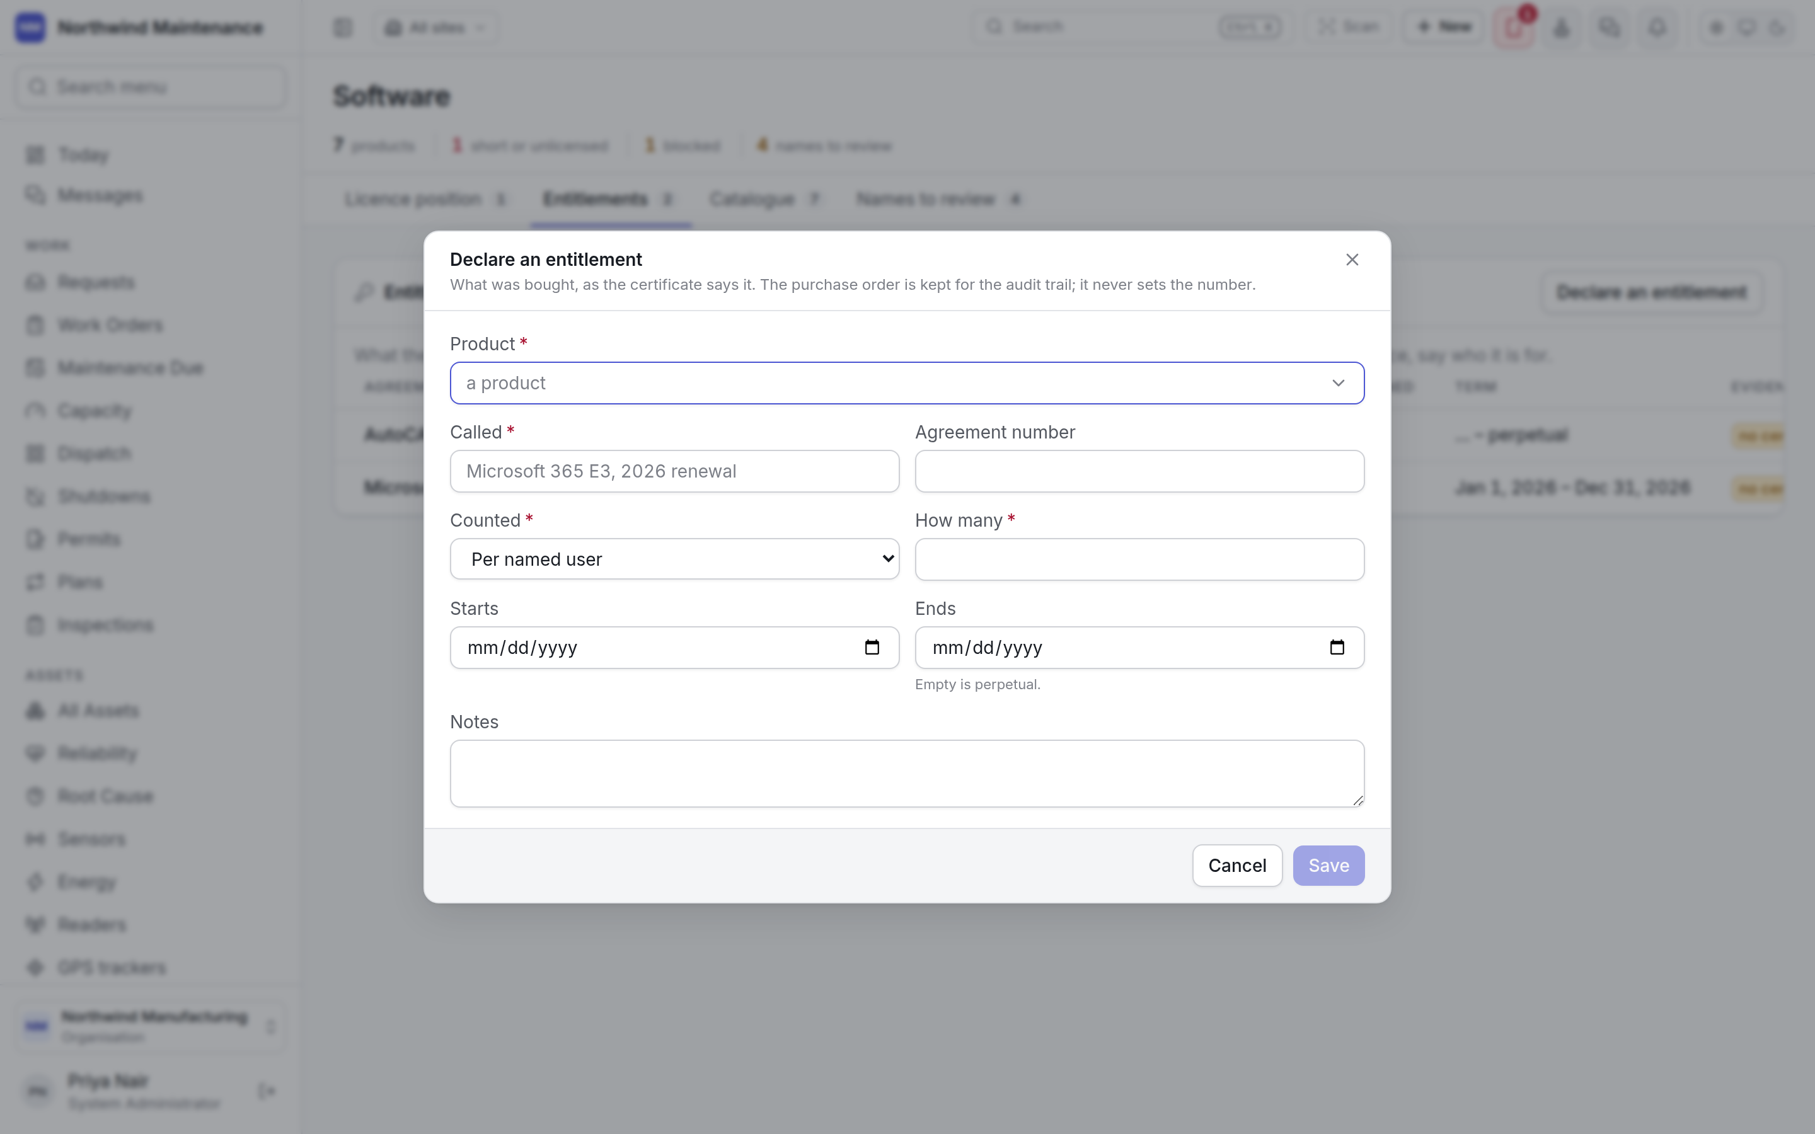Close the Declare an entitlement dialog

pyautogui.click(x=1352, y=260)
